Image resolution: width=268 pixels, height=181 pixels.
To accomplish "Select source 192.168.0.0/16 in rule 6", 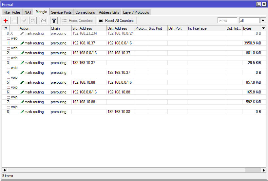I will pos(85,92).
